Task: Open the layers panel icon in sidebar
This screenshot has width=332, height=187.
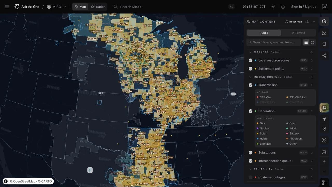Action: (324, 21)
